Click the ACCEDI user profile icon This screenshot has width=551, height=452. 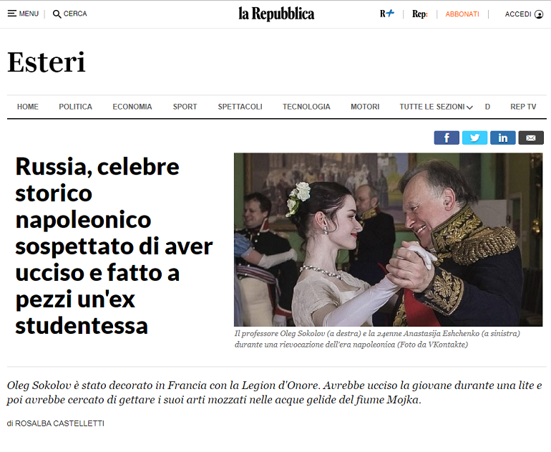(x=538, y=14)
